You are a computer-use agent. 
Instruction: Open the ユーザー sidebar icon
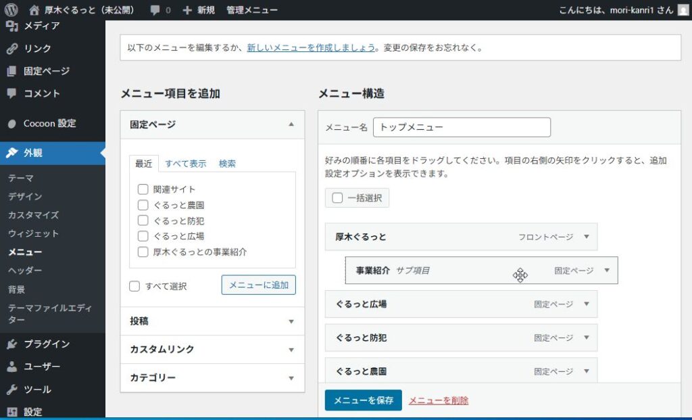[x=12, y=367]
